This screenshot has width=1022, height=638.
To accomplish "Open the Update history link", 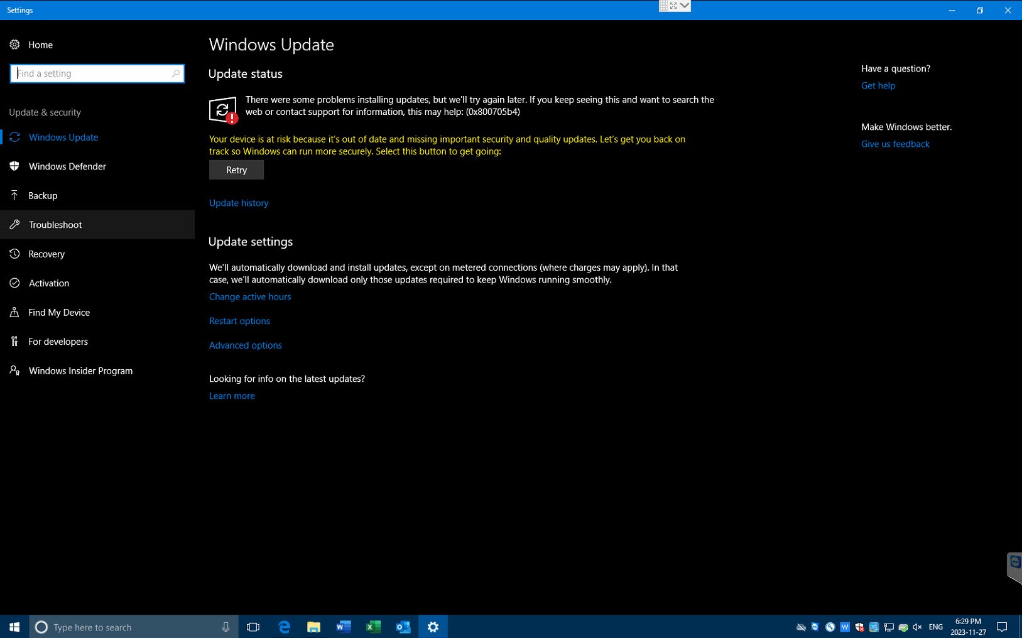I will 239,203.
